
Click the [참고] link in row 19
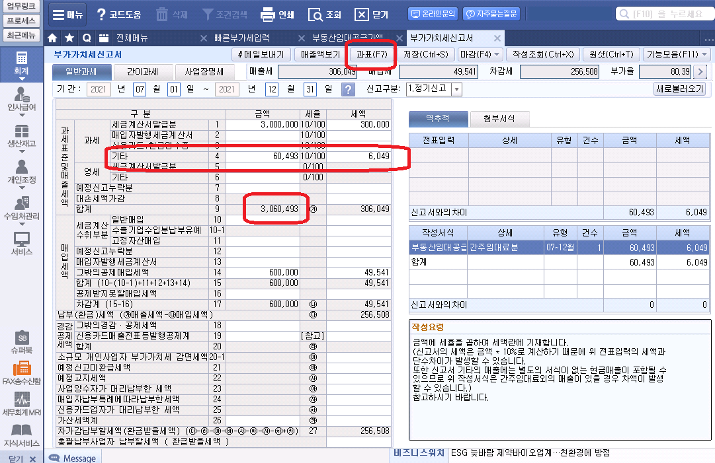pyautogui.click(x=313, y=336)
